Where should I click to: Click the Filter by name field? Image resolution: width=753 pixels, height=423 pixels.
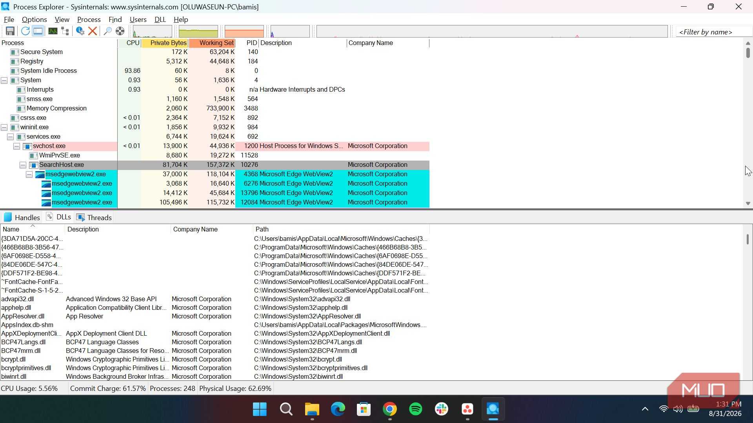coord(714,32)
